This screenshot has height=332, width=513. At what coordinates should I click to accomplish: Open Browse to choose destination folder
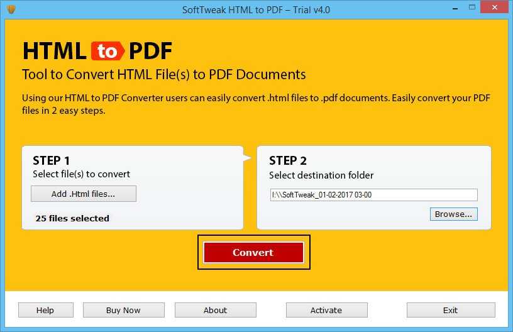pos(453,214)
